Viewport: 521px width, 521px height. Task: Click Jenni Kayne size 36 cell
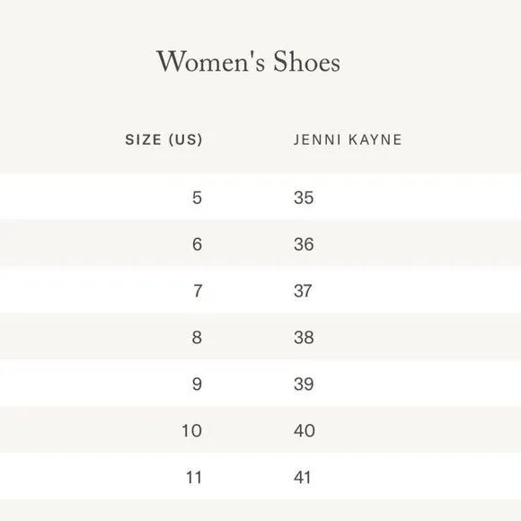(304, 244)
